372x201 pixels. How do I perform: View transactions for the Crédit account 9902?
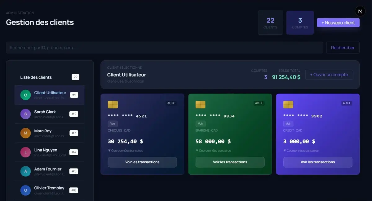pos(318,162)
